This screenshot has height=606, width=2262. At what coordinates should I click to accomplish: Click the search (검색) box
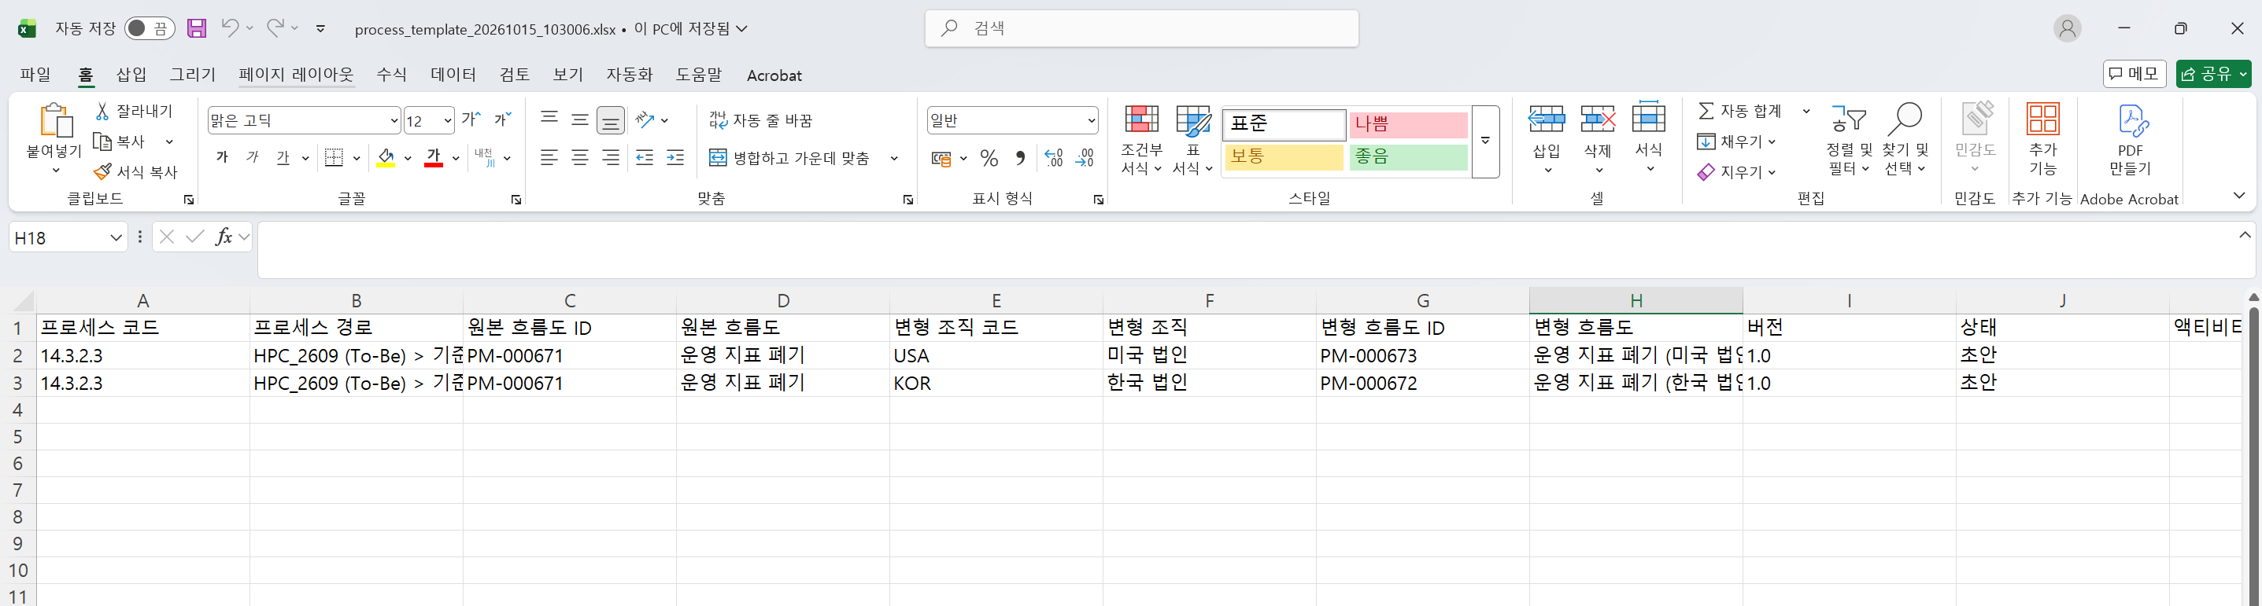(x=1141, y=28)
